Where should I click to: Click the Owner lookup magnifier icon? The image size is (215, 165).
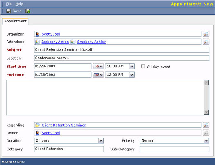(206, 133)
